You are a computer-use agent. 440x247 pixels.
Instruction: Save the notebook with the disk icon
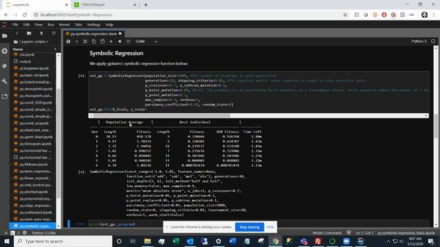coord(68,41)
